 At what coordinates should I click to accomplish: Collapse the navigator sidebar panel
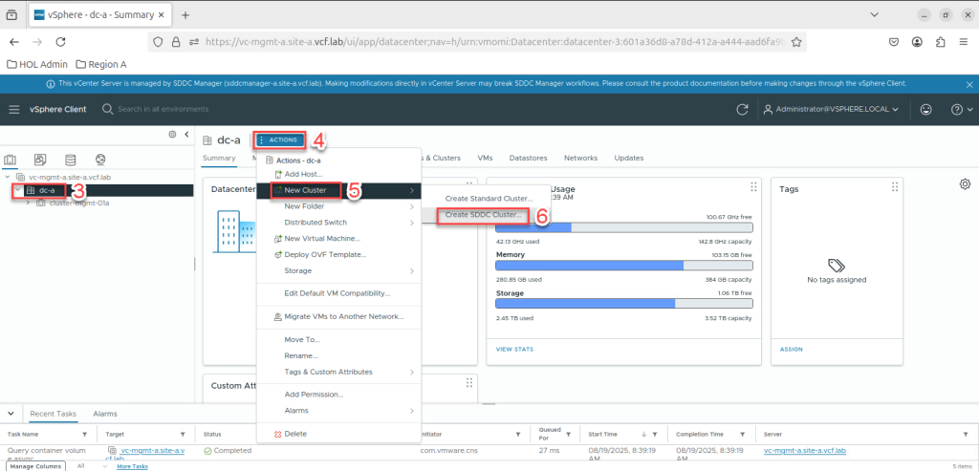(x=186, y=134)
